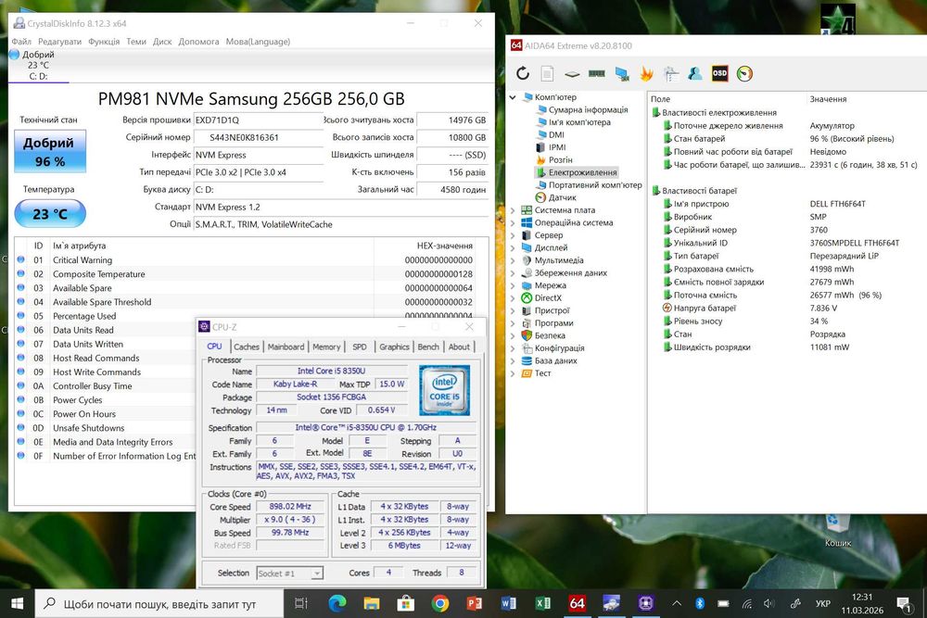Click the AIDA64 memory module toolbar icon
This screenshot has height=618, width=927.
click(596, 73)
